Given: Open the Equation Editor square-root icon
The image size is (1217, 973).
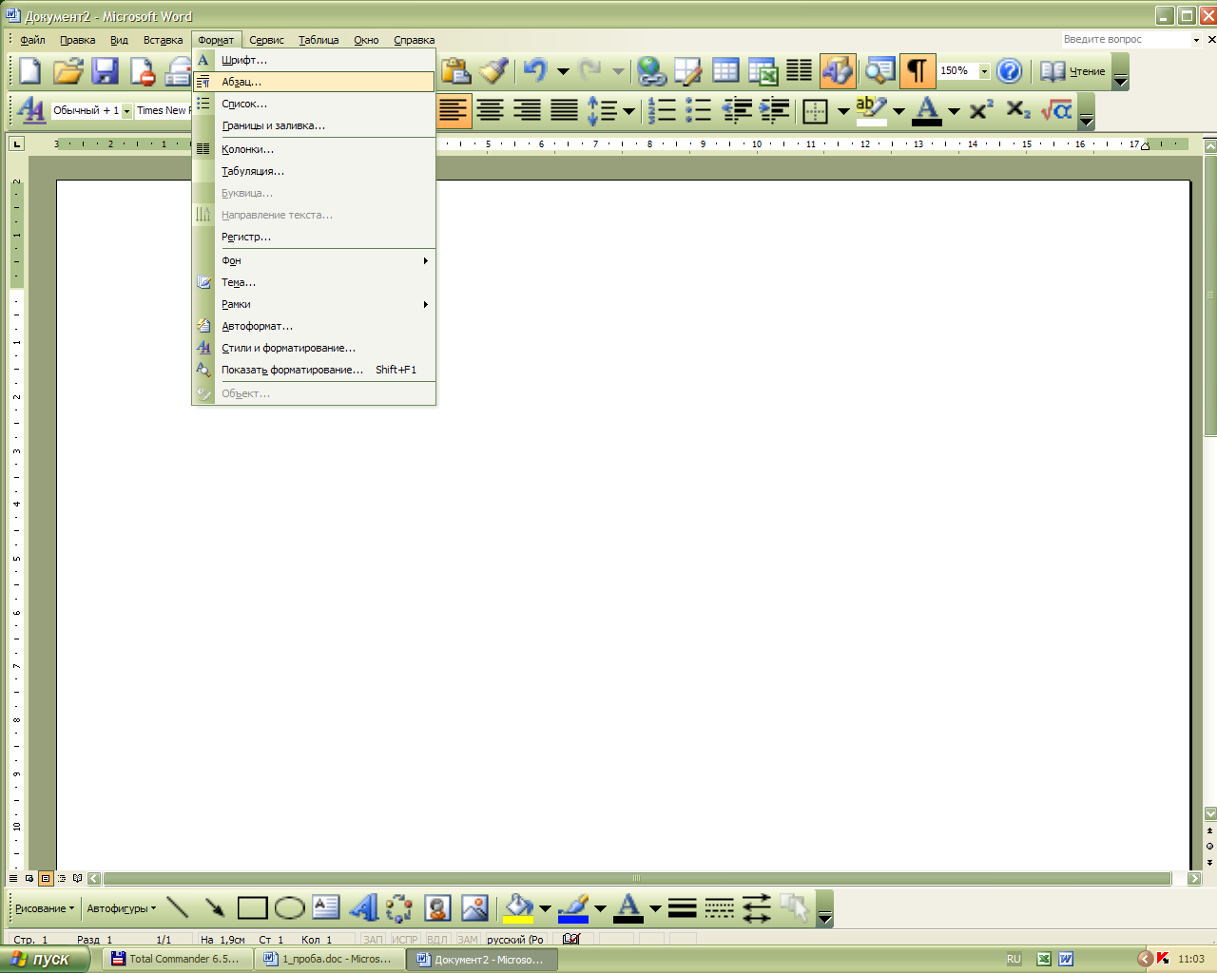Looking at the screenshot, I should (x=1056, y=110).
